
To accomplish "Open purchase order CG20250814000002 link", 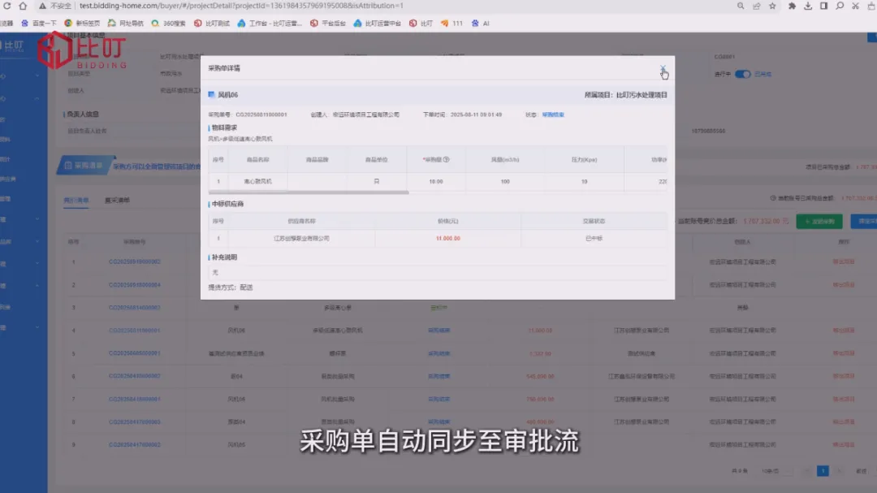I will tap(135, 308).
